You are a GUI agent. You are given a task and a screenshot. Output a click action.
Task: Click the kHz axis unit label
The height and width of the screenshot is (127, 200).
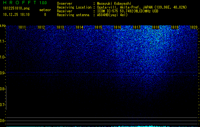(x=3, y=26)
